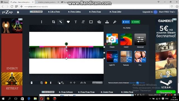This screenshot has width=179, height=101.
Task: Open the Textures Pro filters
Action: [x=126, y=57]
